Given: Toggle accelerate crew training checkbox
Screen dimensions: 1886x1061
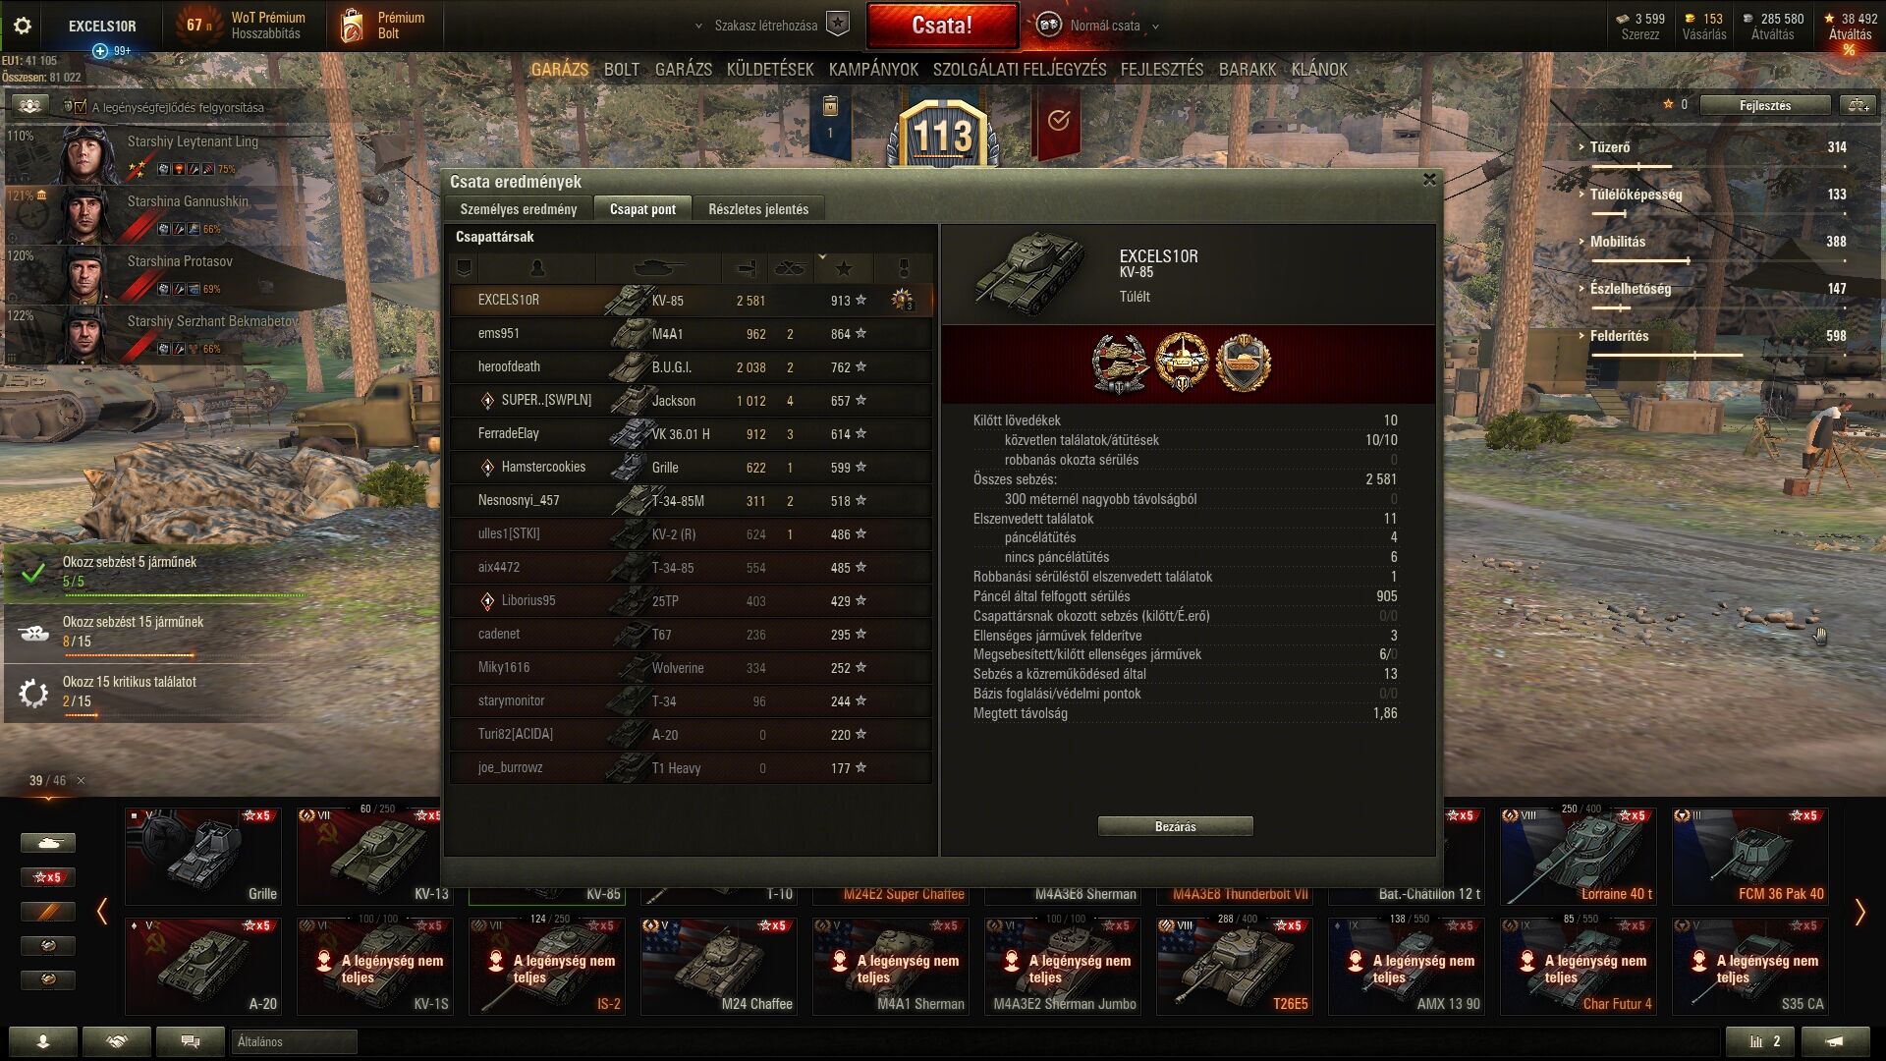Looking at the screenshot, I should click(x=69, y=107).
